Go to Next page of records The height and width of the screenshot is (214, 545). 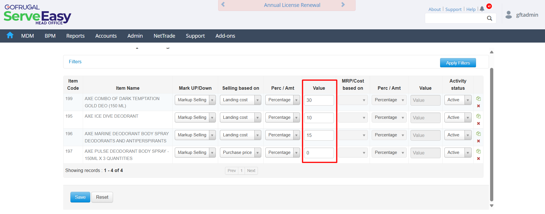(251, 171)
